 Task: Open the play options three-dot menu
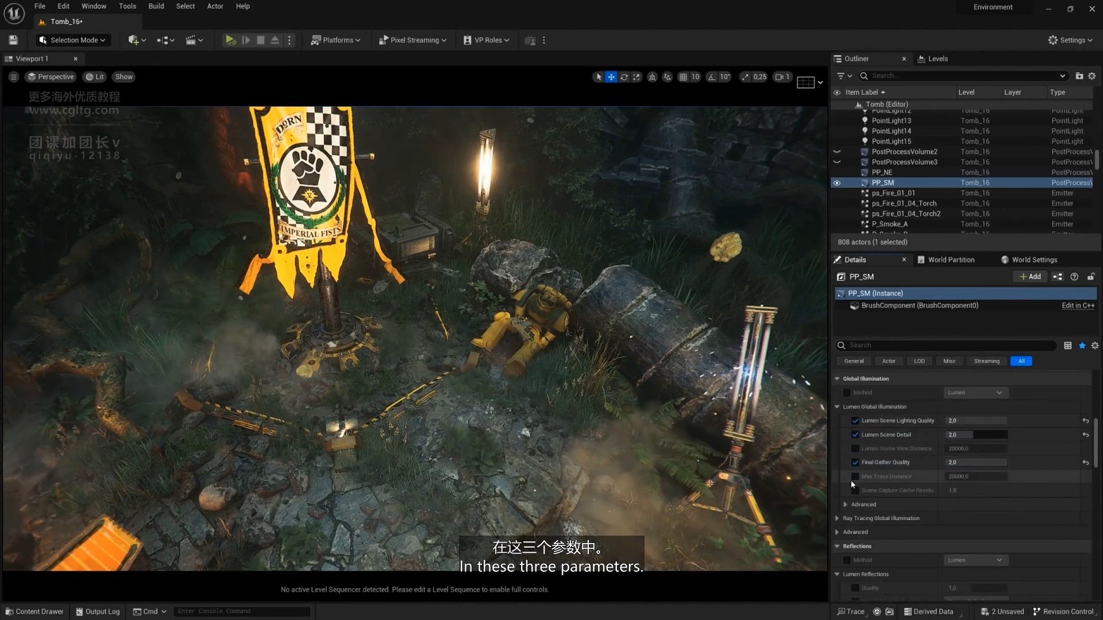[290, 40]
